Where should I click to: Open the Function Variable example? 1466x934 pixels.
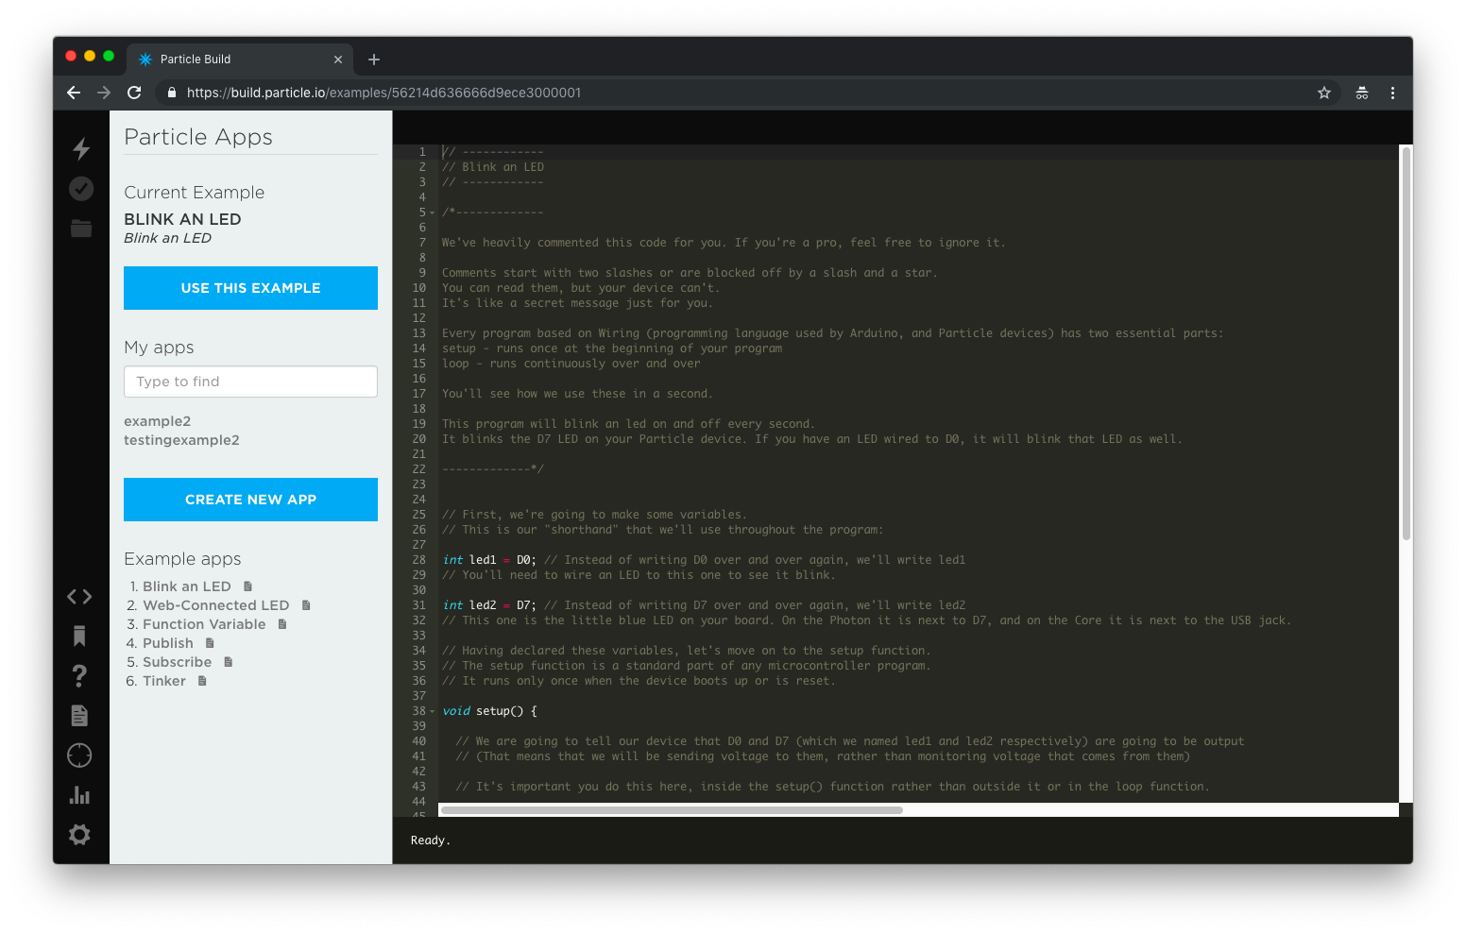[x=204, y=624]
